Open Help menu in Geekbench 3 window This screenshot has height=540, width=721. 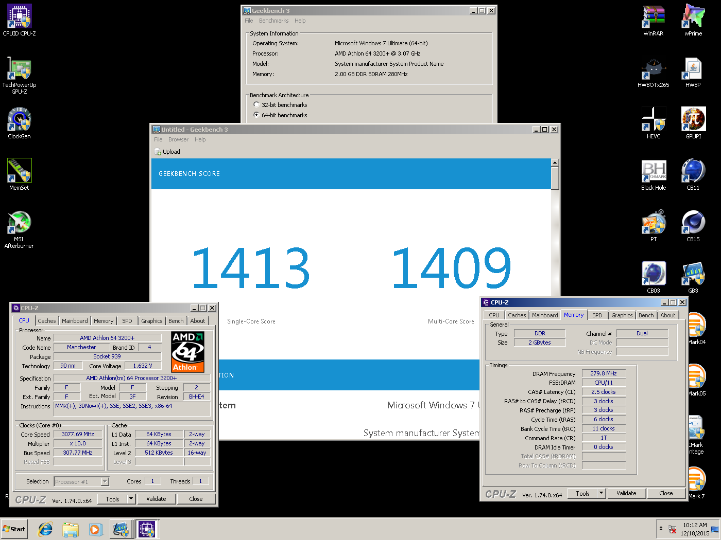coord(300,21)
